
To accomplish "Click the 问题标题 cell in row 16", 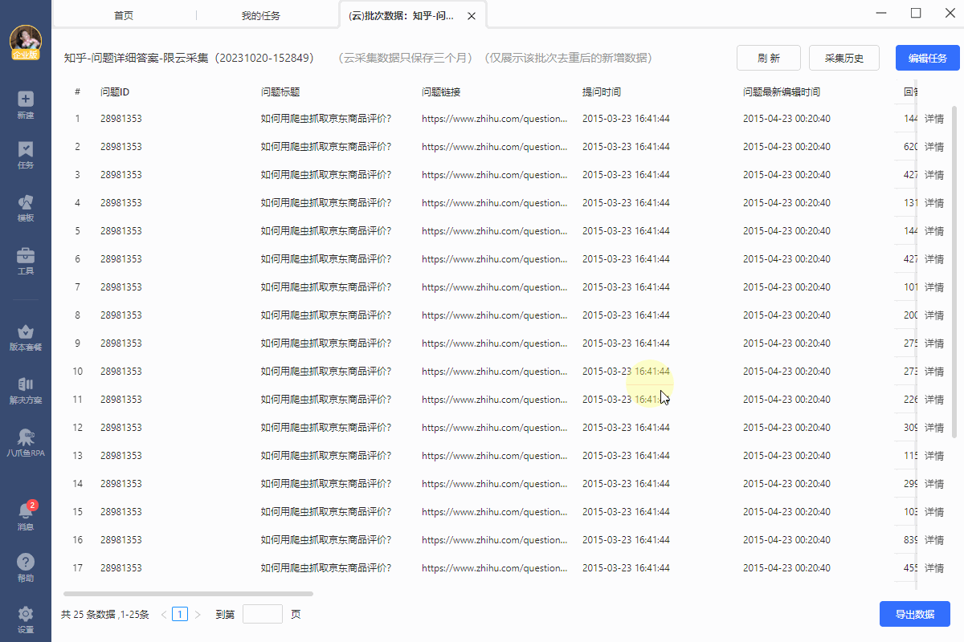I will coord(326,540).
